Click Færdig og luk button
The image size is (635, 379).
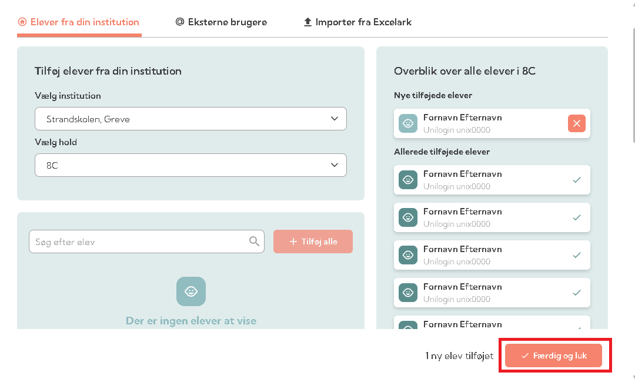[x=553, y=355]
